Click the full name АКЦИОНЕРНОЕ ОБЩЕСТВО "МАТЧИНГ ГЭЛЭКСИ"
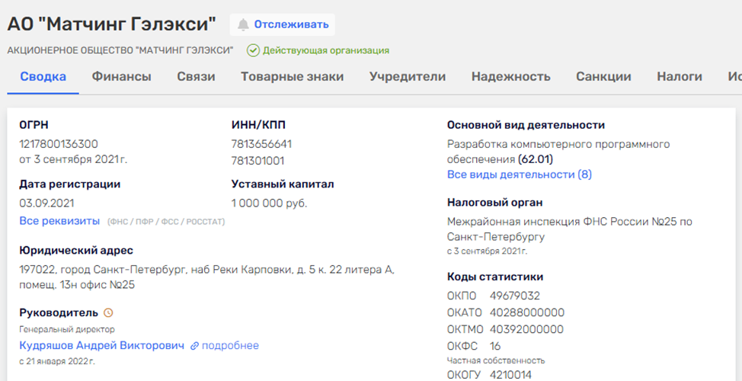 [x=120, y=50]
